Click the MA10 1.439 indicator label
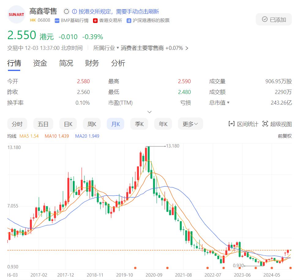Screen dimensions: 298x280 57,136
